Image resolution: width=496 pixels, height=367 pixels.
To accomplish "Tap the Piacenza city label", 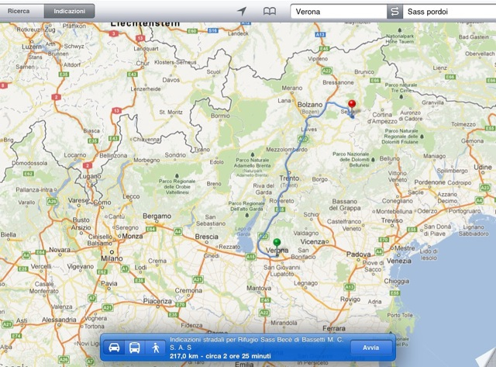I will 157,301.
